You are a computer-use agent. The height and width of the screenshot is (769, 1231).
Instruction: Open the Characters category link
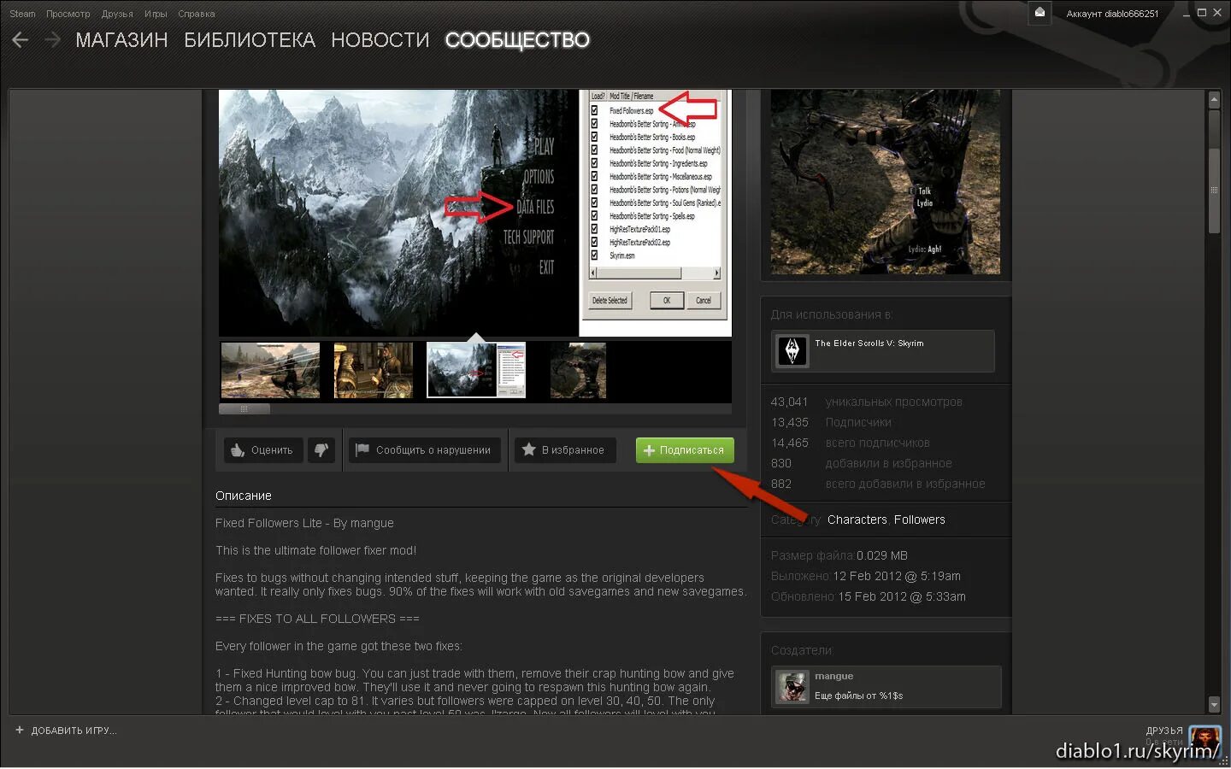857,520
